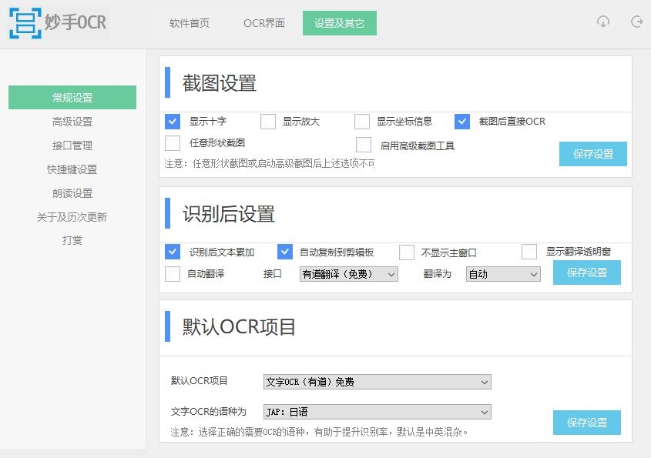Click the 识别后设置 heading text
This screenshot has width=651, height=458.
pos(229,214)
